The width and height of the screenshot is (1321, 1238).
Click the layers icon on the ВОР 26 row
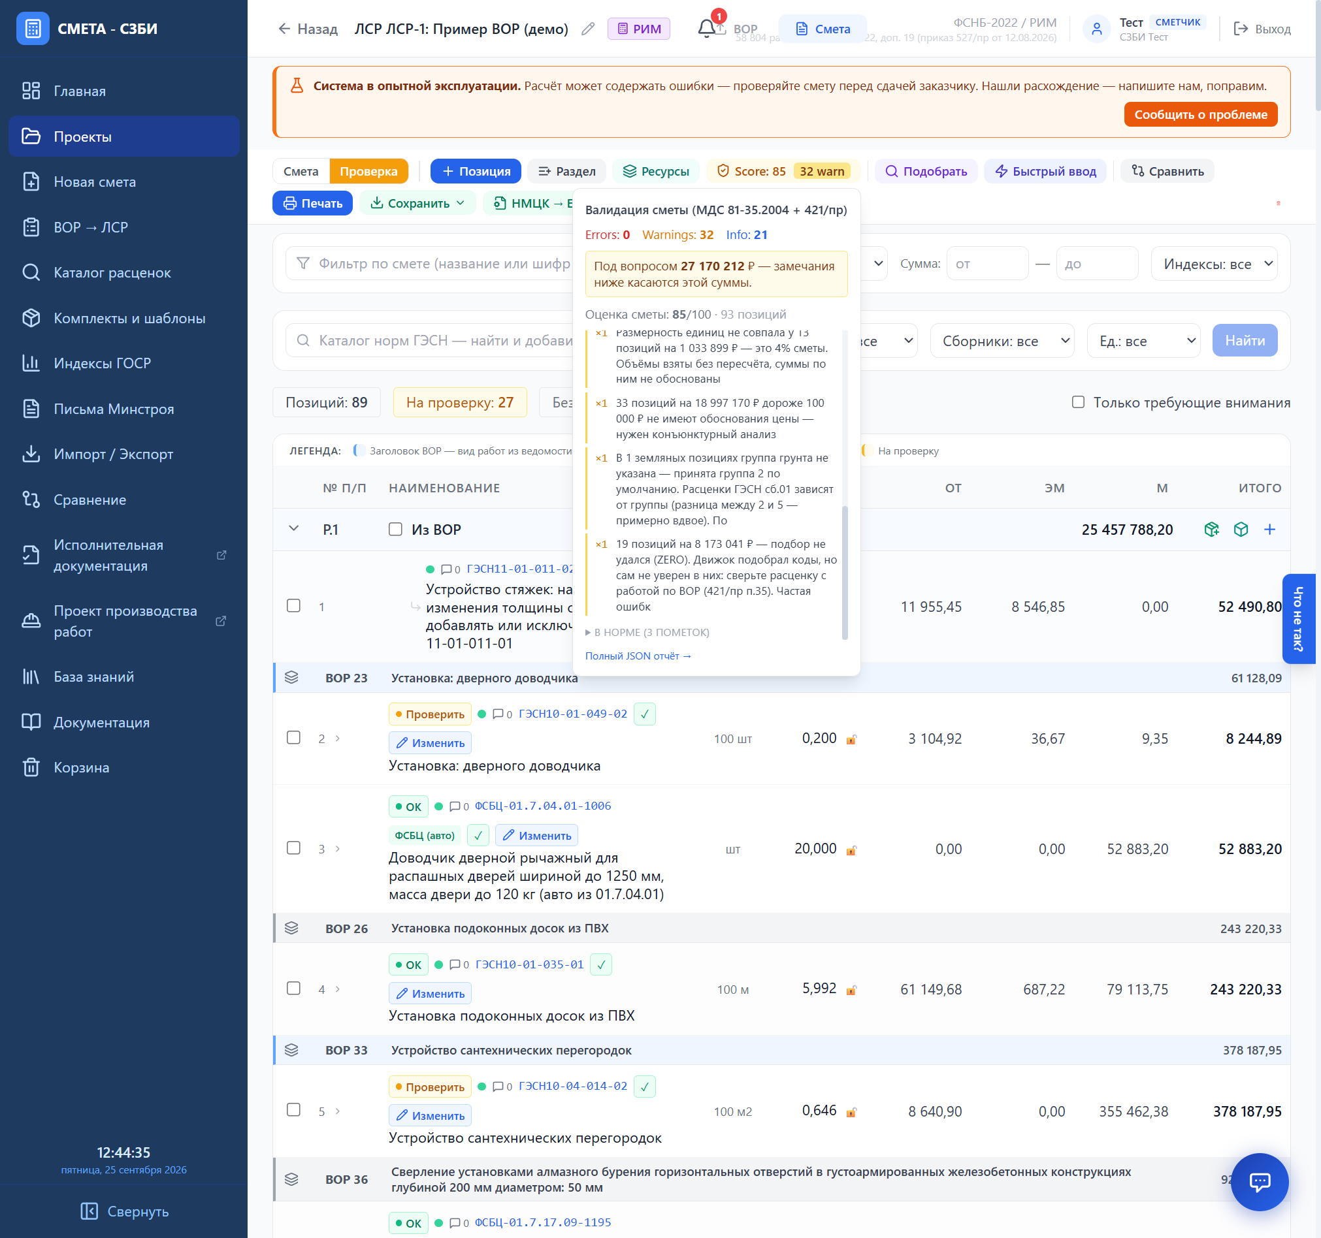click(291, 928)
